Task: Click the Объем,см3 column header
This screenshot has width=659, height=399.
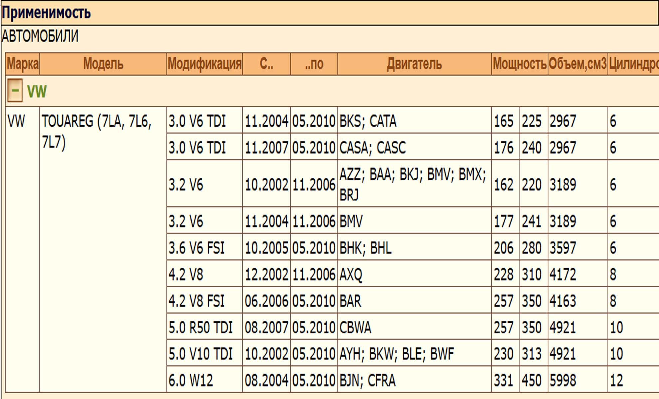Action: 578,64
